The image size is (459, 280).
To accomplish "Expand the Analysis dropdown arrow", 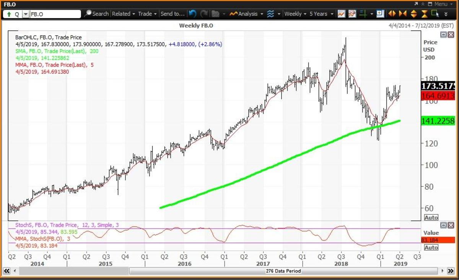I will pyautogui.click(x=261, y=14).
